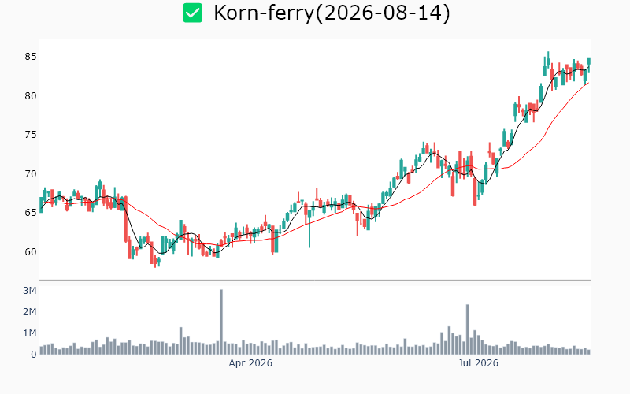Click the 60 price axis label
630x394 pixels.
31,251
